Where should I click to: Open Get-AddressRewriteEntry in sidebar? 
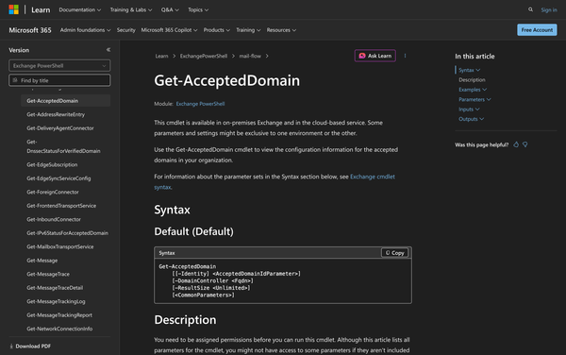point(56,114)
